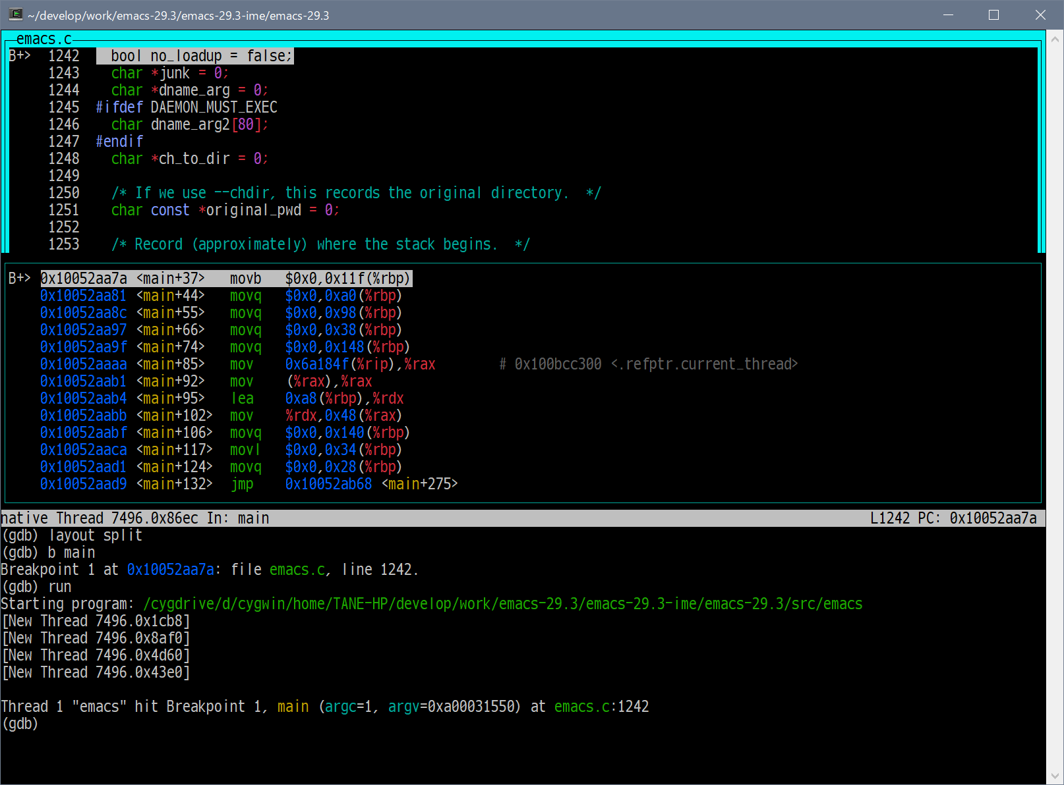1064x785 pixels.
Task: Click breakpoint address 0x10052aa7a in gdb output
Action: coord(170,570)
